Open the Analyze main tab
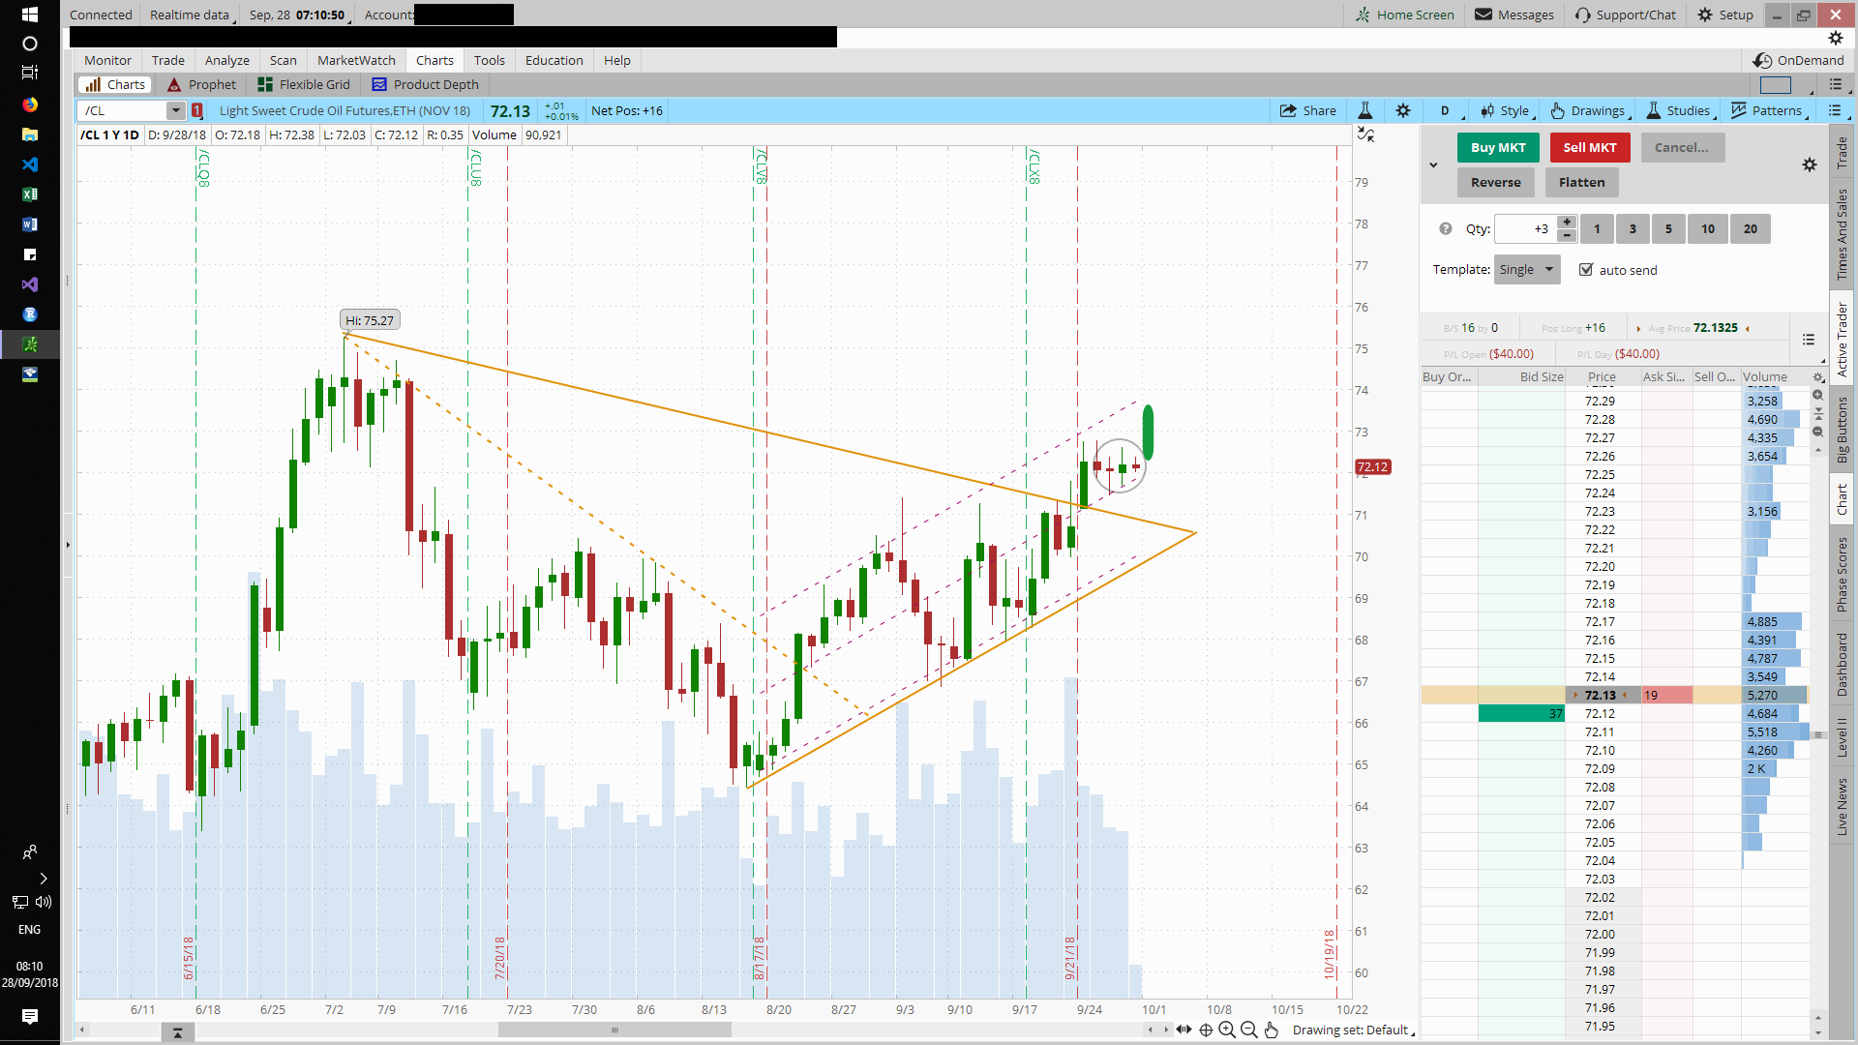The height and width of the screenshot is (1045, 1858). tap(227, 60)
